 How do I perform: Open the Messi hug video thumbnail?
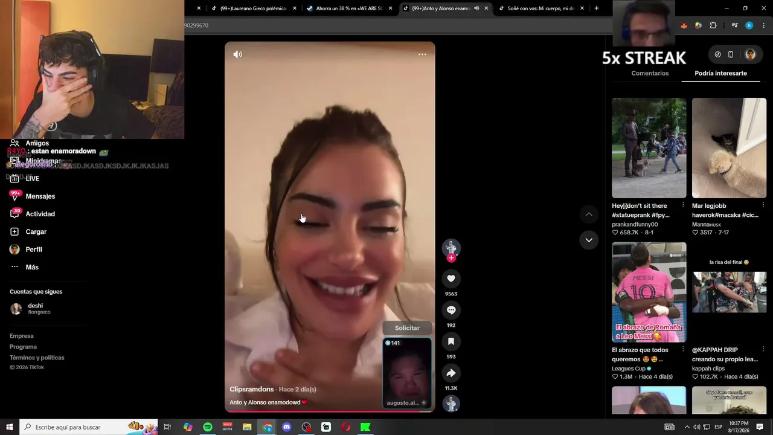click(649, 292)
